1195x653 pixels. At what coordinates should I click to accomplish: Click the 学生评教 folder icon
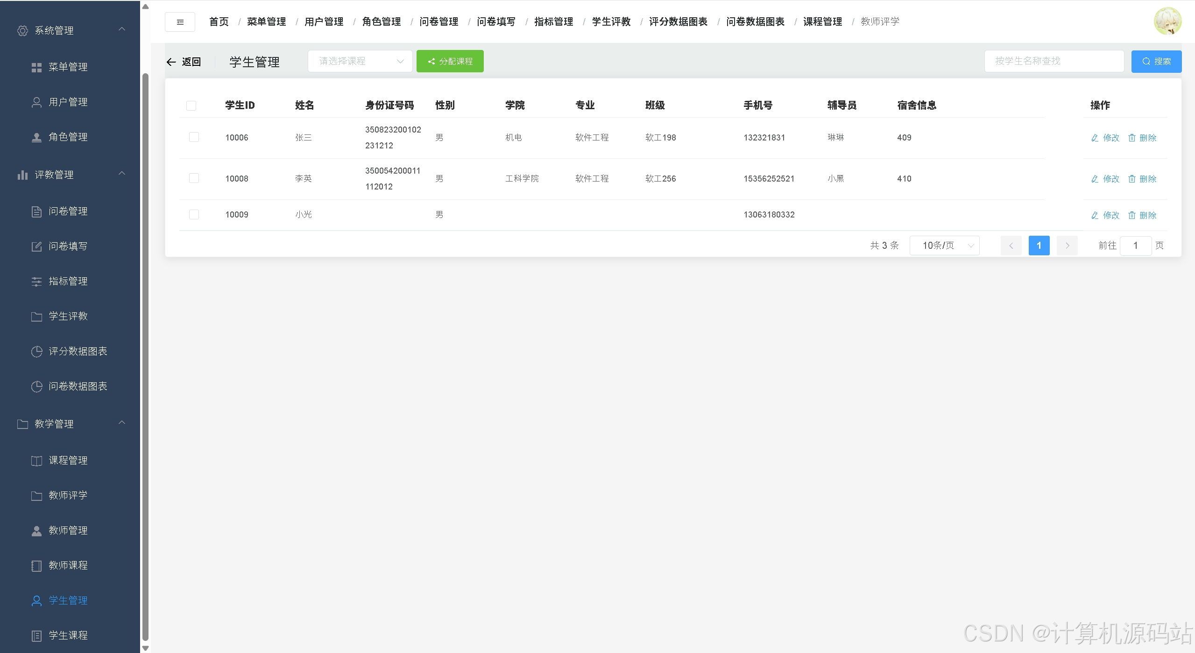(x=36, y=316)
